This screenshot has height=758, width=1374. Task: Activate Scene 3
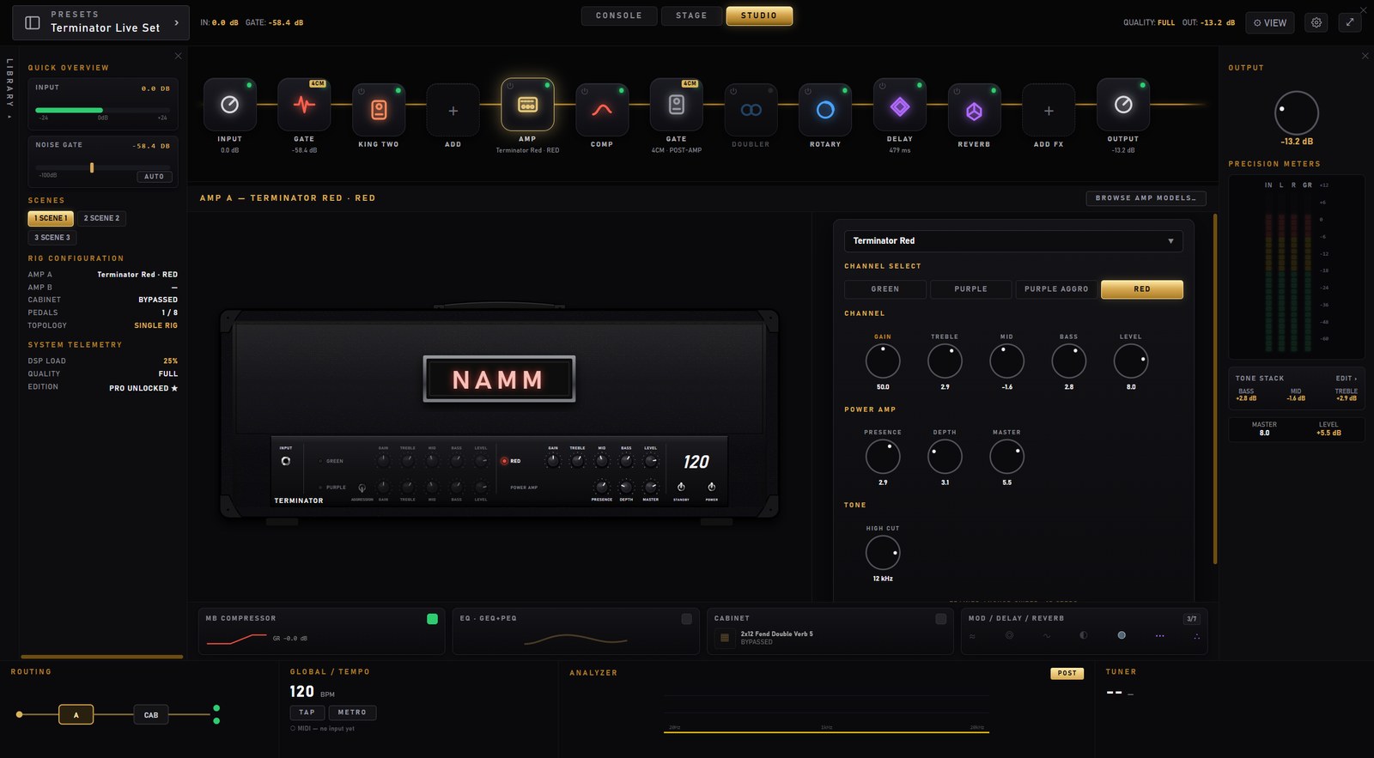point(52,238)
